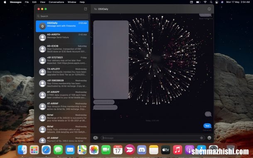253x158 pixels.
Task: Open conversation details with the info icon
Action: [209, 9]
